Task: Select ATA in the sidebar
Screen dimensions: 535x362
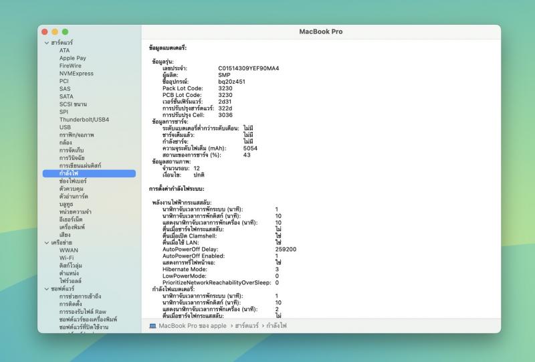Action: tap(64, 51)
